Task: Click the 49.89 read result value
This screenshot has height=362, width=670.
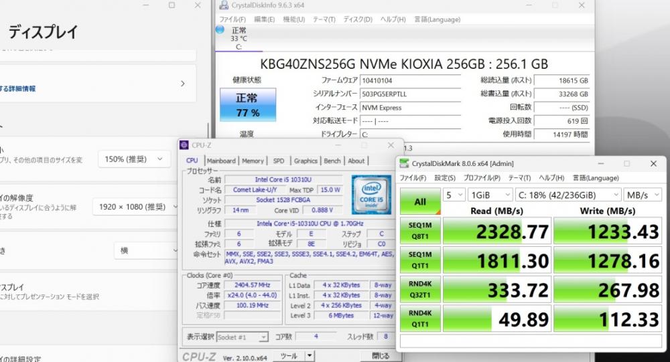Action: click(497, 319)
